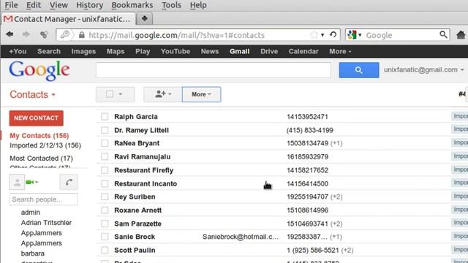The width and height of the screenshot is (468, 263).
Task: Go to YouTube in the Google bar
Action: click(175, 51)
